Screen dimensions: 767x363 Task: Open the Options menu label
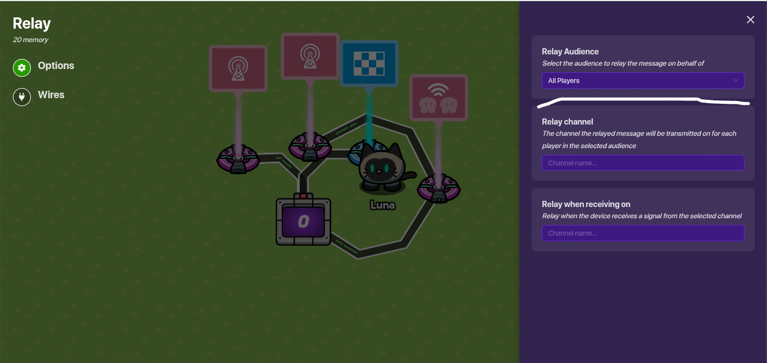click(x=56, y=66)
